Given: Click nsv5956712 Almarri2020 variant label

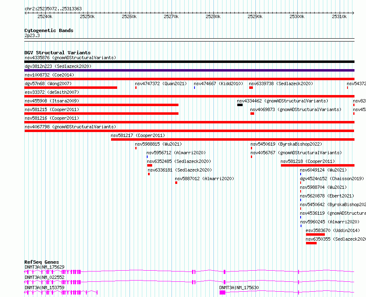Looking at the screenshot, I should (x=176, y=153).
